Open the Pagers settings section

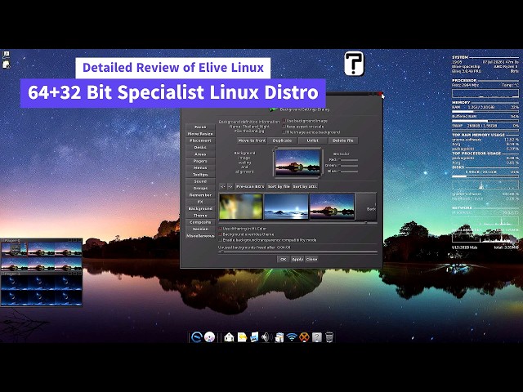200,161
